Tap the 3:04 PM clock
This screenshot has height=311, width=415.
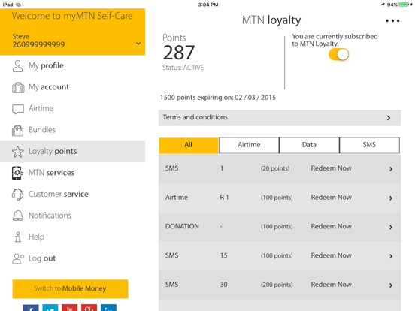[208, 5]
